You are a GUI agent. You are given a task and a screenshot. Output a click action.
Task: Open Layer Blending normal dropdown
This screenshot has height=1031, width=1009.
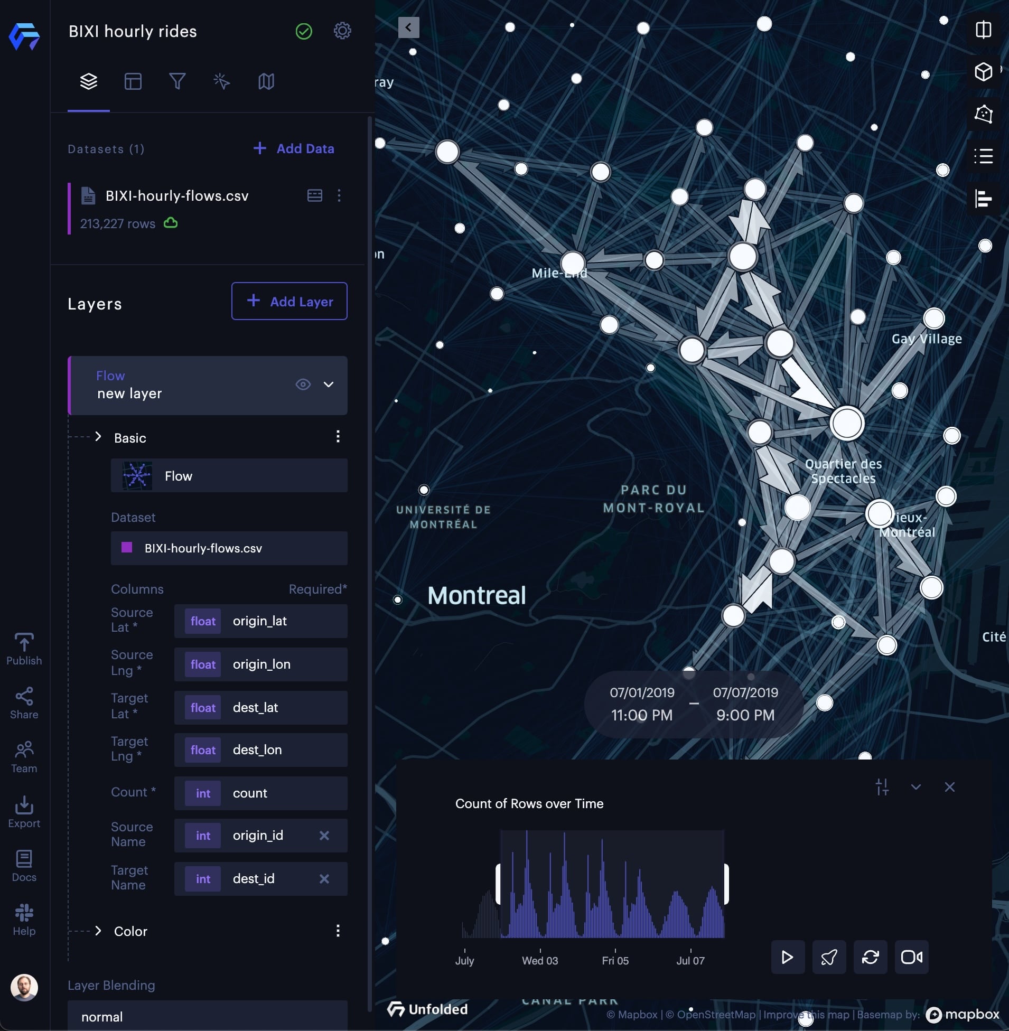(208, 1016)
